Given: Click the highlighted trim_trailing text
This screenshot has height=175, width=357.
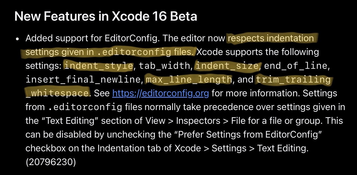Looking at the screenshot, I should pos(293,80).
